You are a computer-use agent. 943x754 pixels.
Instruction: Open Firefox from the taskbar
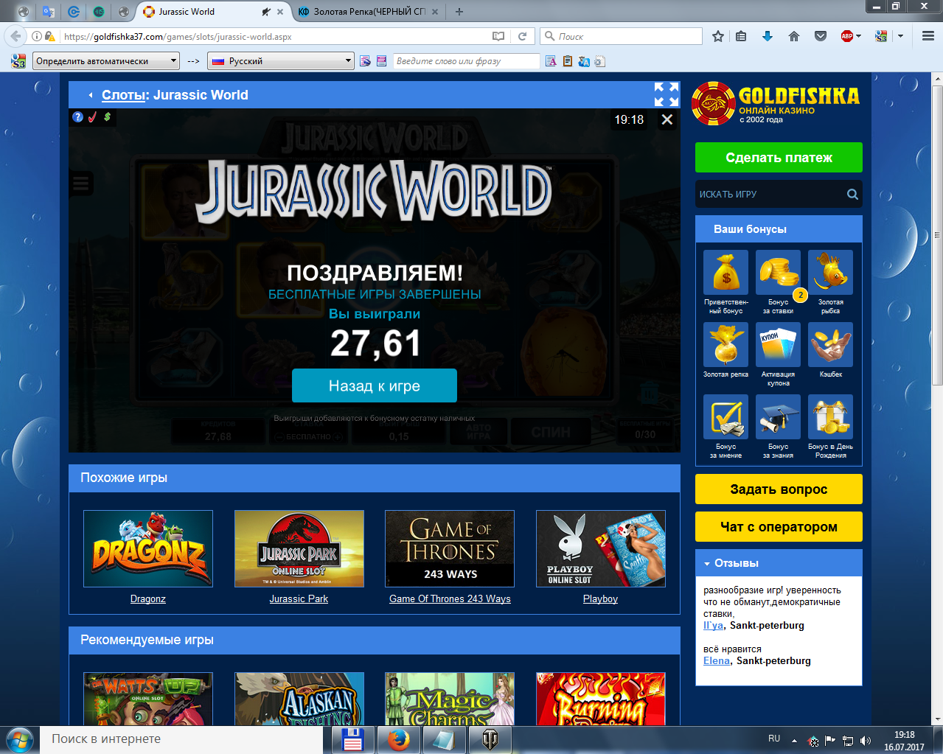(398, 740)
